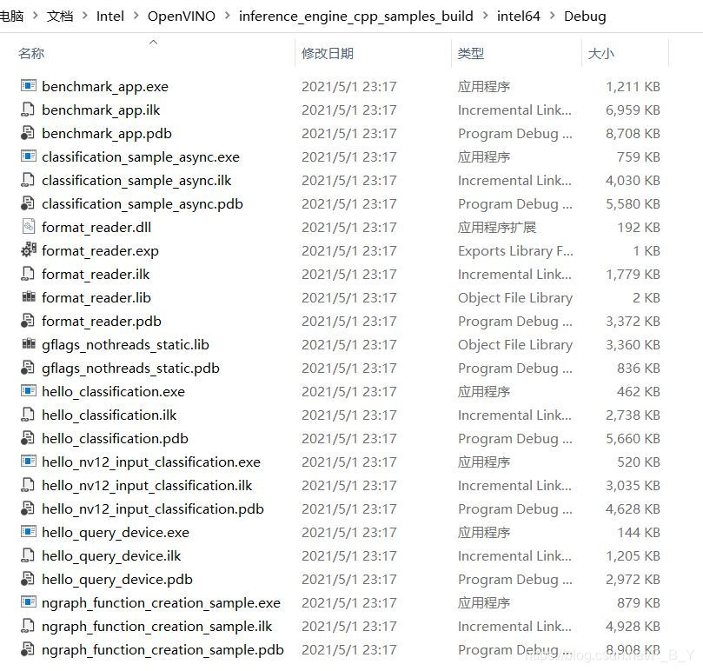Click the hello_nv12_input_classification.ilk icon
Image resolution: width=703 pixels, height=671 pixels.
29,484
